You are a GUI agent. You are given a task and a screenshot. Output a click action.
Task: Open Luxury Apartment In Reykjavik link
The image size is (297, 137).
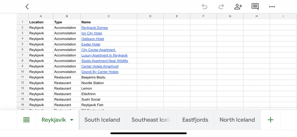point(104,55)
